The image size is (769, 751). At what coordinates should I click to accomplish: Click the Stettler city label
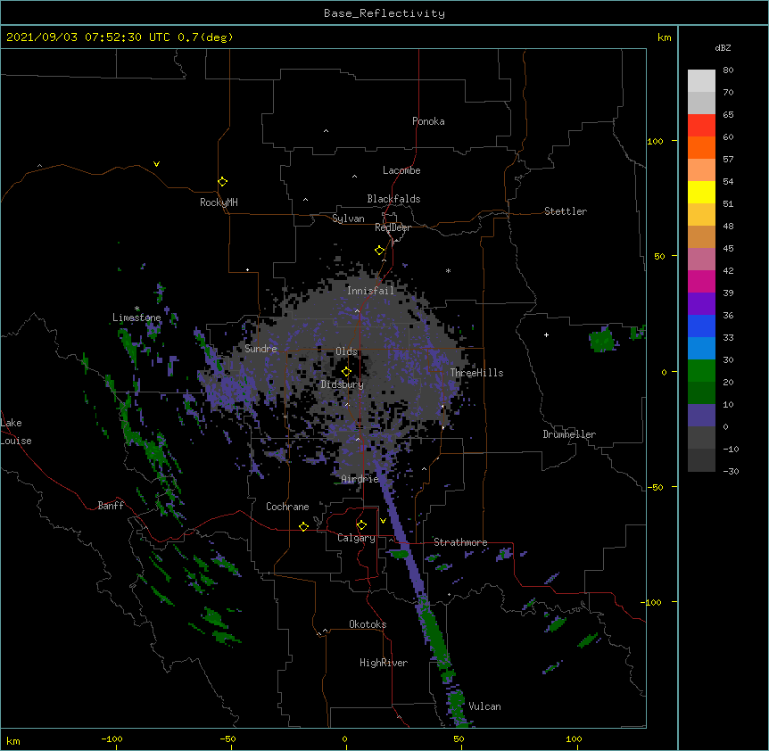coord(566,211)
